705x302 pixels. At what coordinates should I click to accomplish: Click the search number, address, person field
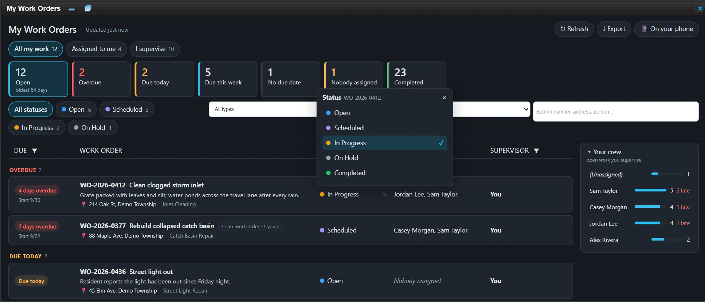616,112
